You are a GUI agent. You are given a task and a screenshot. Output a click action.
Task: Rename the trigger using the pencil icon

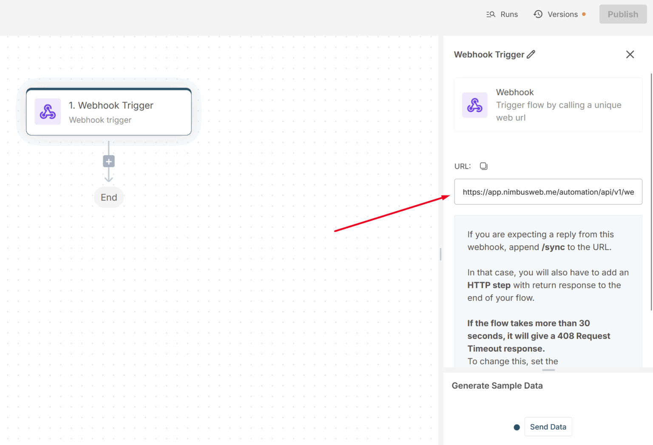(x=531, y=54)
